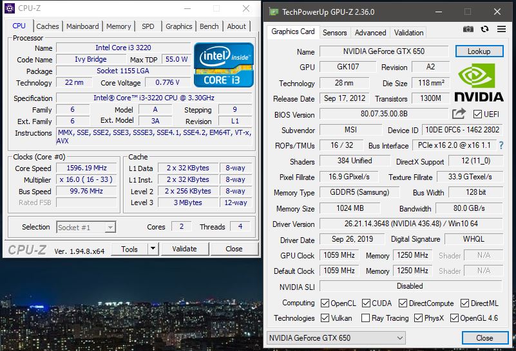Image resolution: width=516 pixels, height=351 pixels.
Task: Select the Graphics Card tab in GPU-Z
Action: (293, 32)
